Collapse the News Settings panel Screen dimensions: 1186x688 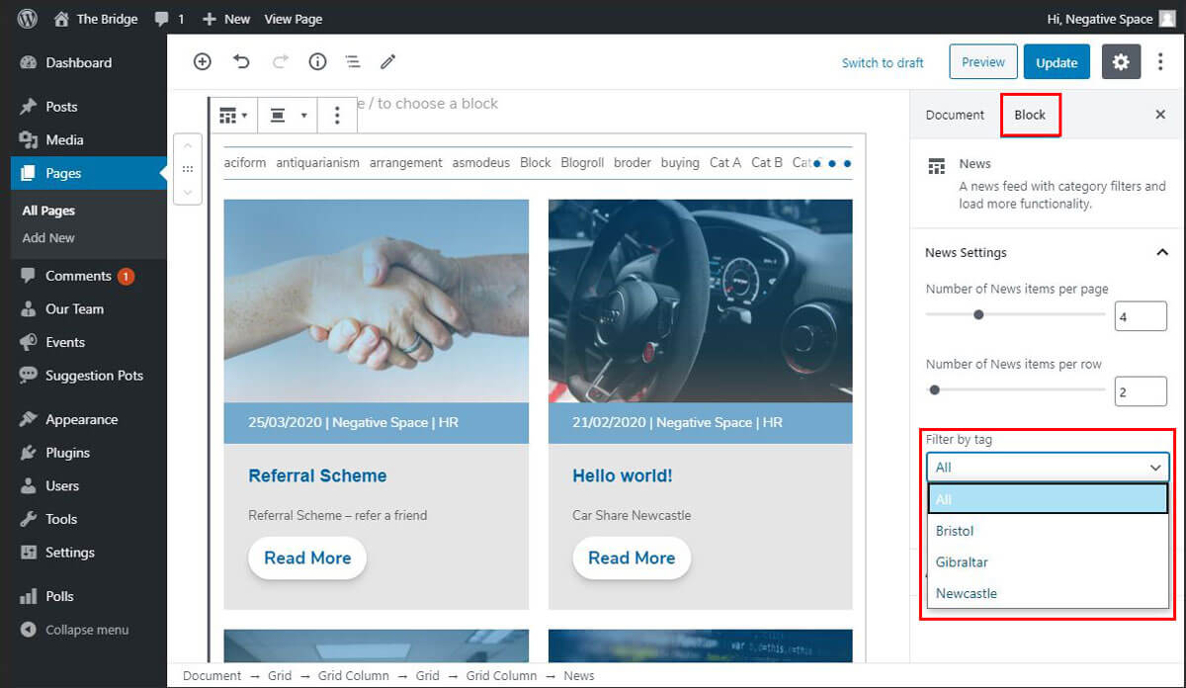(x=1161, y=253)
